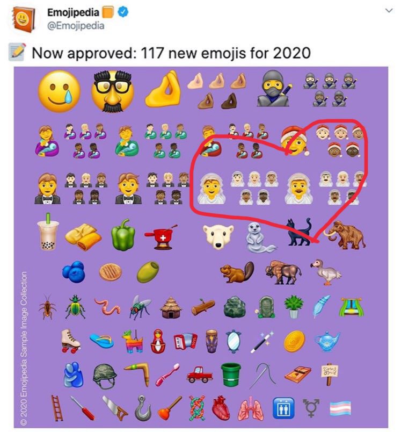Click the transgender flag emoji
The image size is (401, 432).
click(341, 408)
